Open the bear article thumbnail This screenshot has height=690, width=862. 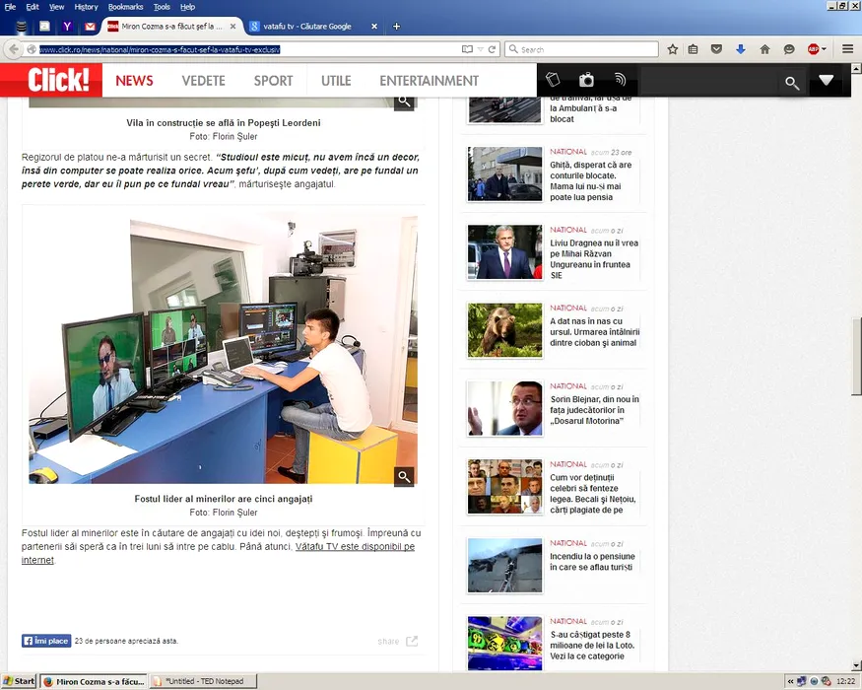click(x=504, y=330)
